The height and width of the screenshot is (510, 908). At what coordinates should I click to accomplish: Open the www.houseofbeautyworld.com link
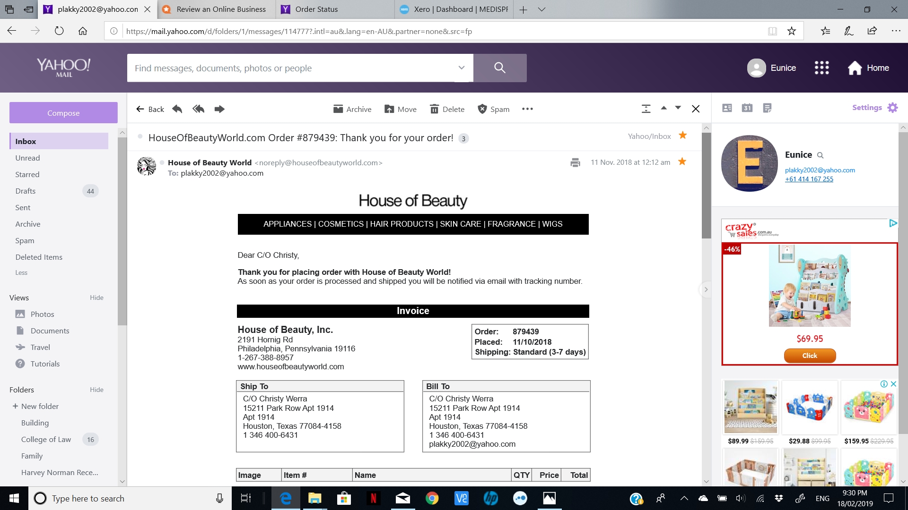click(291, 366)
